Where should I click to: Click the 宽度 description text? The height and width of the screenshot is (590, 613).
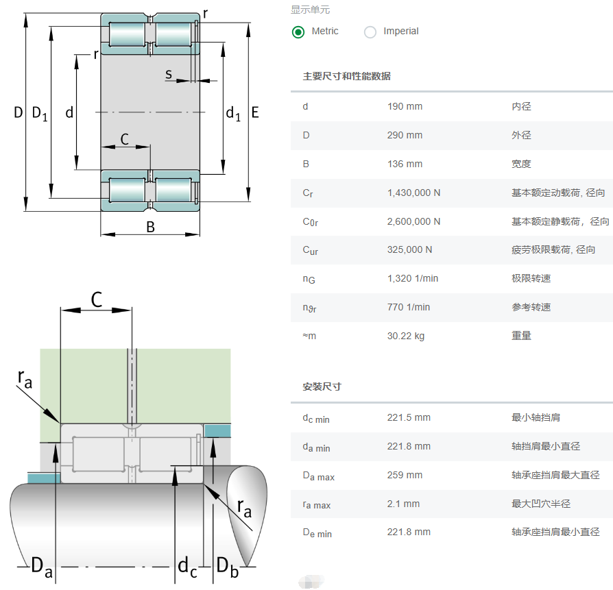[x=521, y=164]
